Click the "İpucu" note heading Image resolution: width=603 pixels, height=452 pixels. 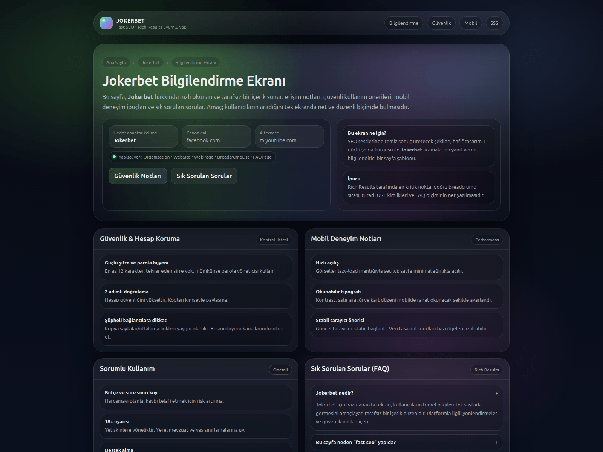354,179
